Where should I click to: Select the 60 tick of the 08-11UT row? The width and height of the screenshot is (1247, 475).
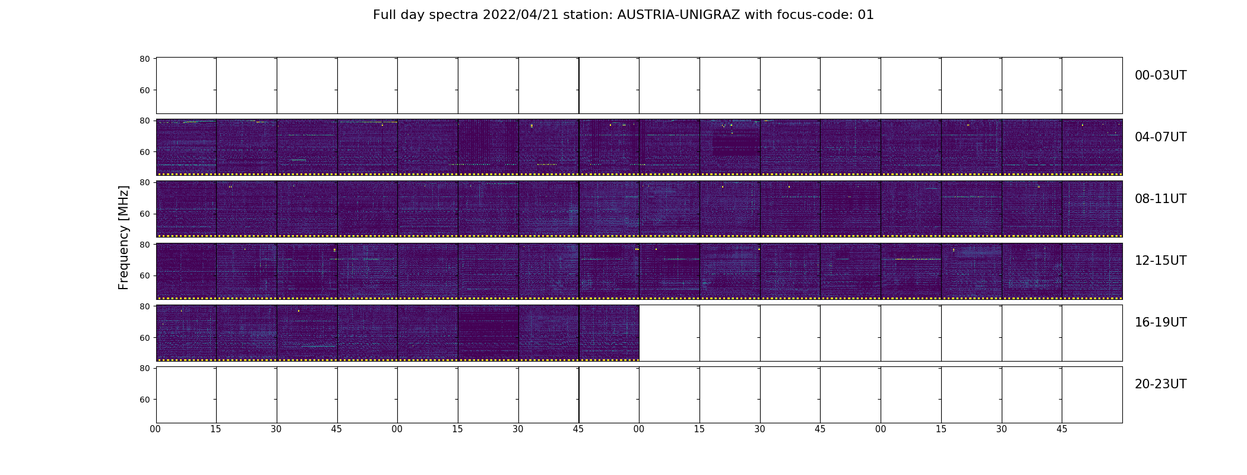(x=144, y=214)
